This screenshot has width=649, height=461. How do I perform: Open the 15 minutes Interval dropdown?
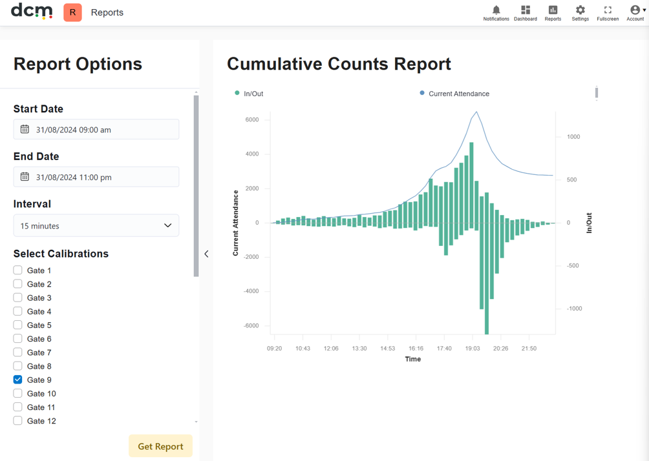coord(96,226)
